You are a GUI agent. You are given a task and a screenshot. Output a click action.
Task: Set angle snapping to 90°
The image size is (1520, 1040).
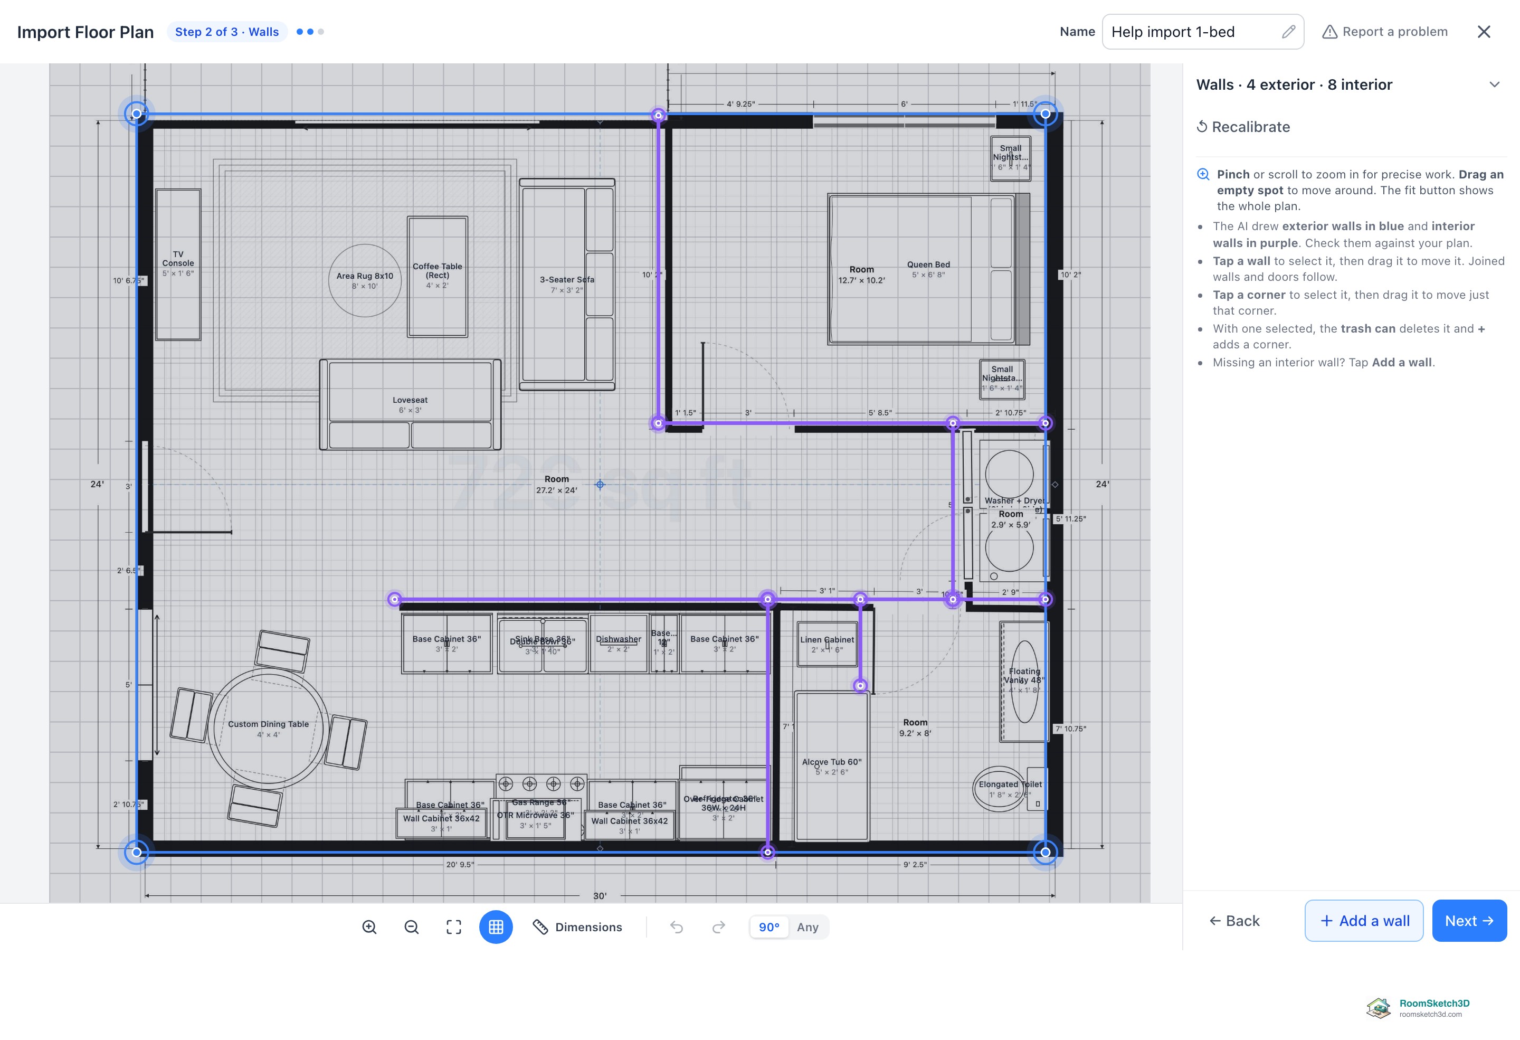[x=769, y=927]
